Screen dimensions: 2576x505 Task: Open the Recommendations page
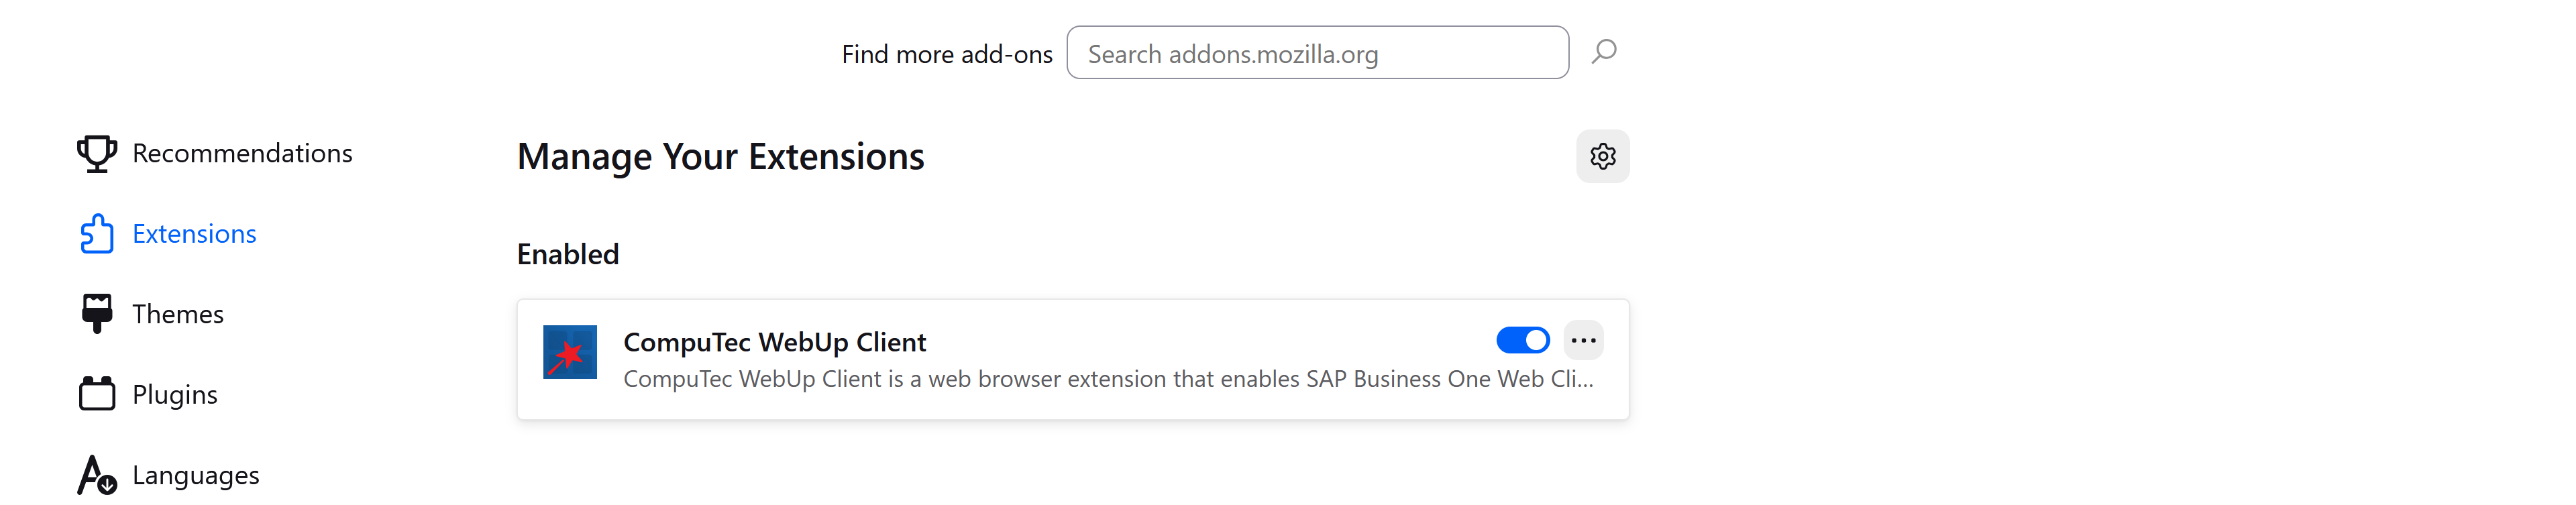[243, 153]
